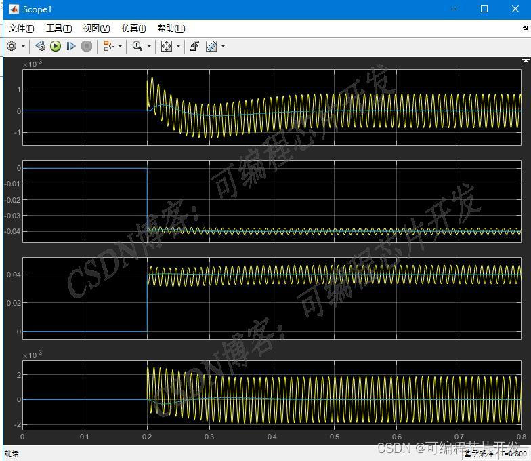Image resolution: width=531 pixels, height=461 pixels.
Task: Close the Scope1 window
Action: click(x=515, y=9)
